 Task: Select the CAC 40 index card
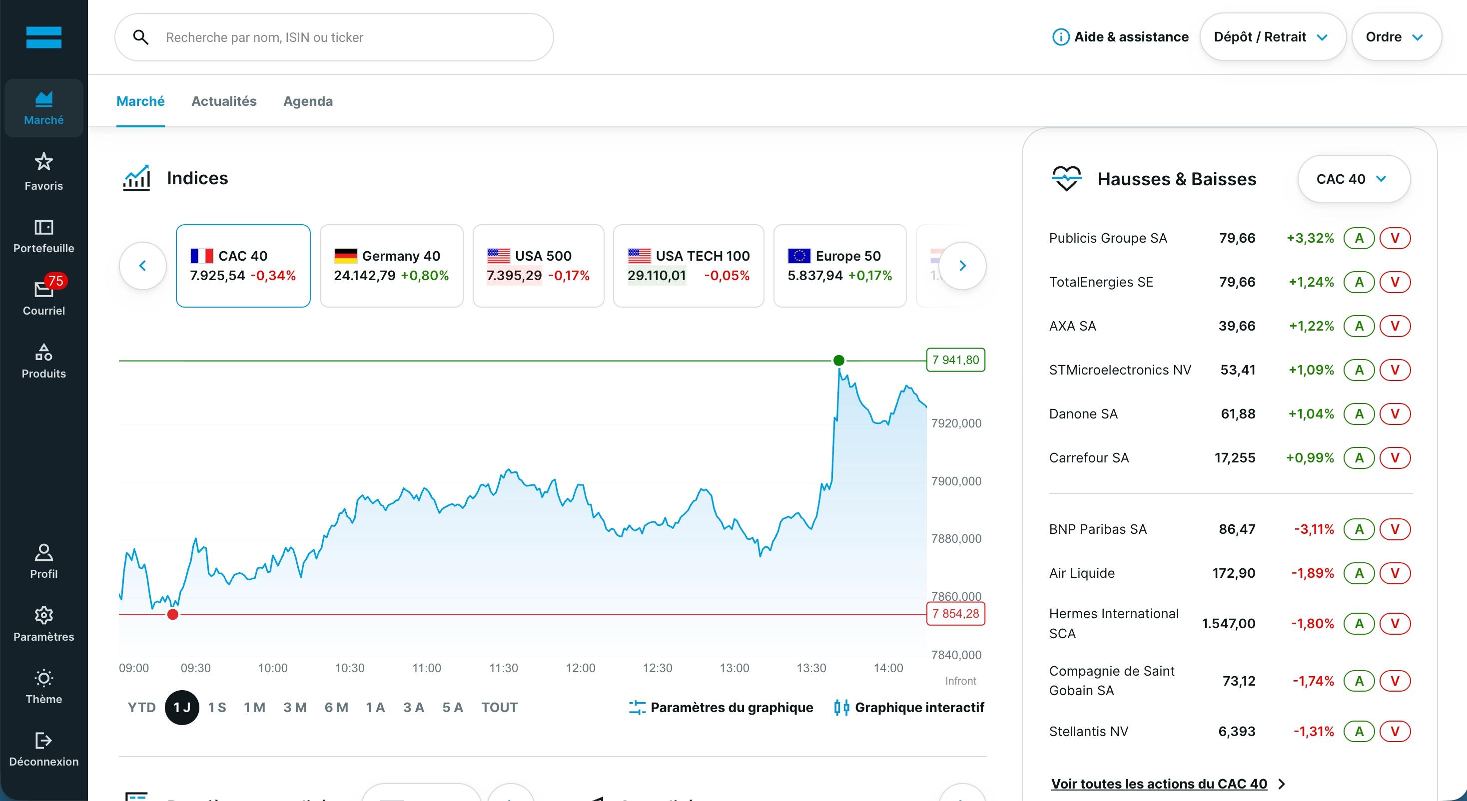[x=243, y=266]
